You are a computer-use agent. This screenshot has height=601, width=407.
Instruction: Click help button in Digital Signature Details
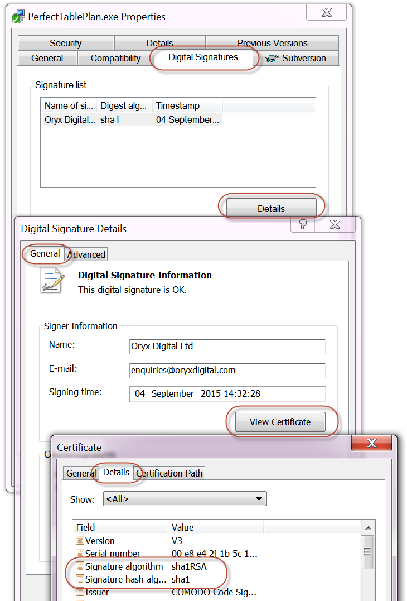click(x=303, y=224)
